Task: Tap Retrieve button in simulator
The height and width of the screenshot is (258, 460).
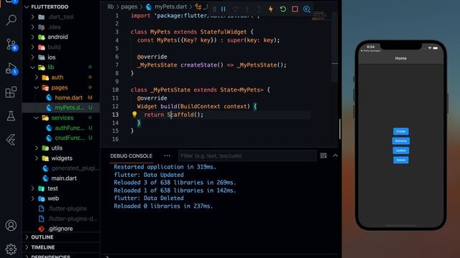Action: pos(401,140)
